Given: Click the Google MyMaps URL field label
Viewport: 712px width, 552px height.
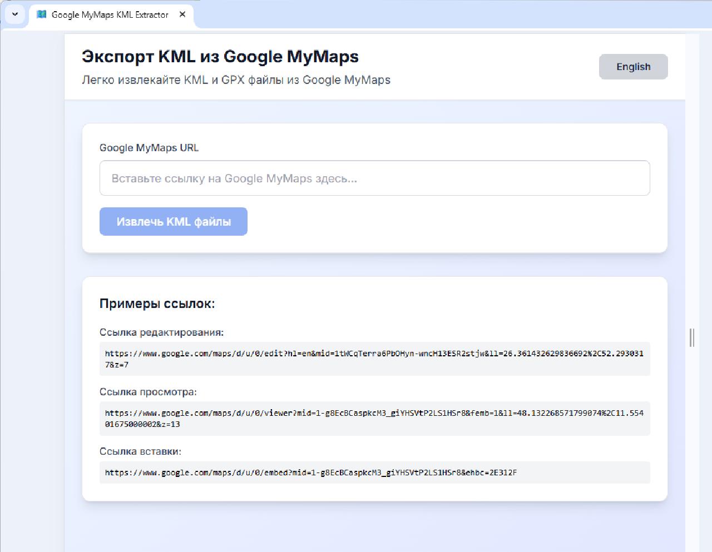Looking at the screenshot, I should pos(149,148).
